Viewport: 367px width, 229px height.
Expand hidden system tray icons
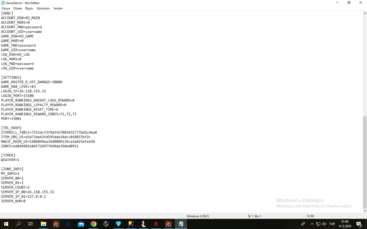tap(312, 224)
